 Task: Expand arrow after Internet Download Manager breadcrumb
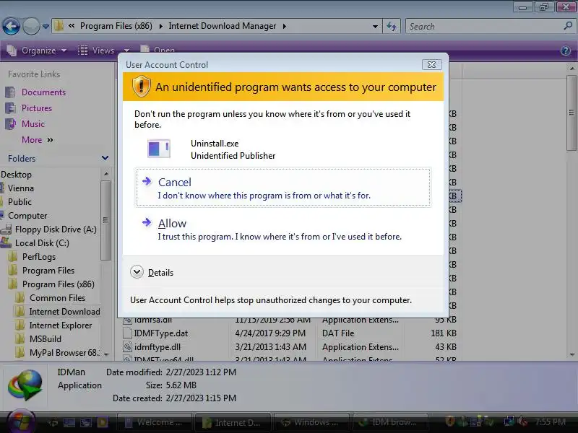[x=285, y=26]
